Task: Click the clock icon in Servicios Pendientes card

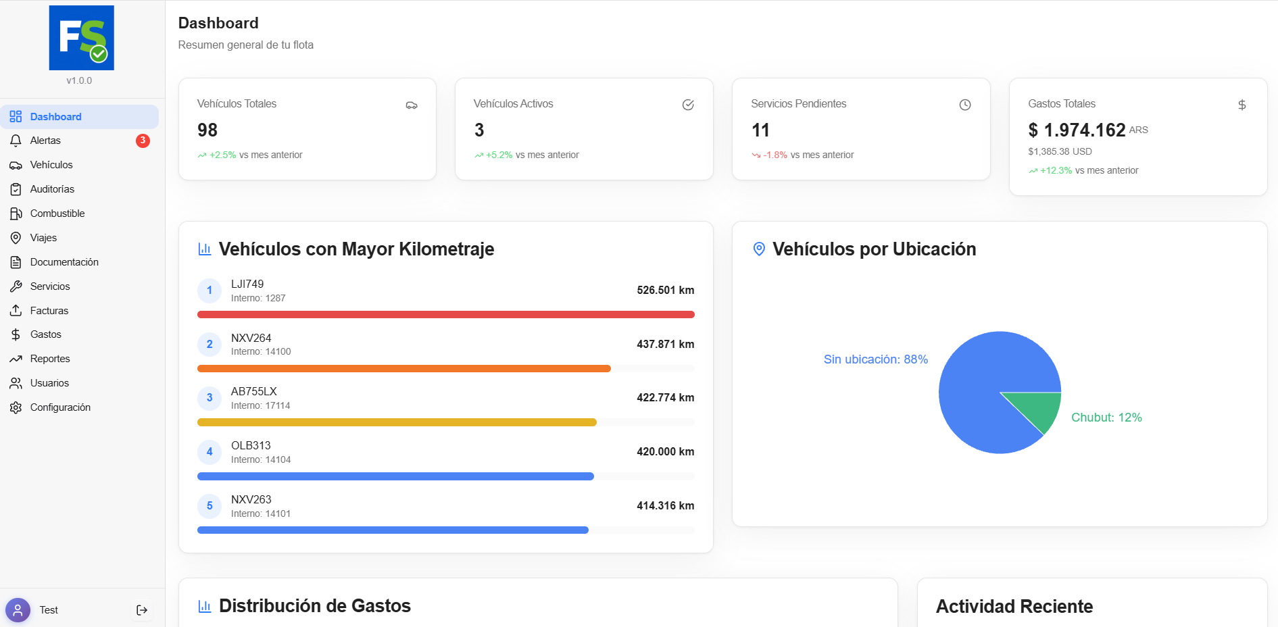Action: pyautogui.click(x=965, y=105)
